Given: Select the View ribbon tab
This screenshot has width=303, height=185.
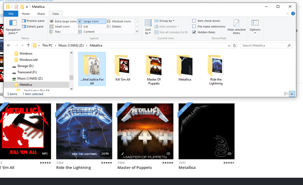Looking at the screenshot, I should point(55,14).
